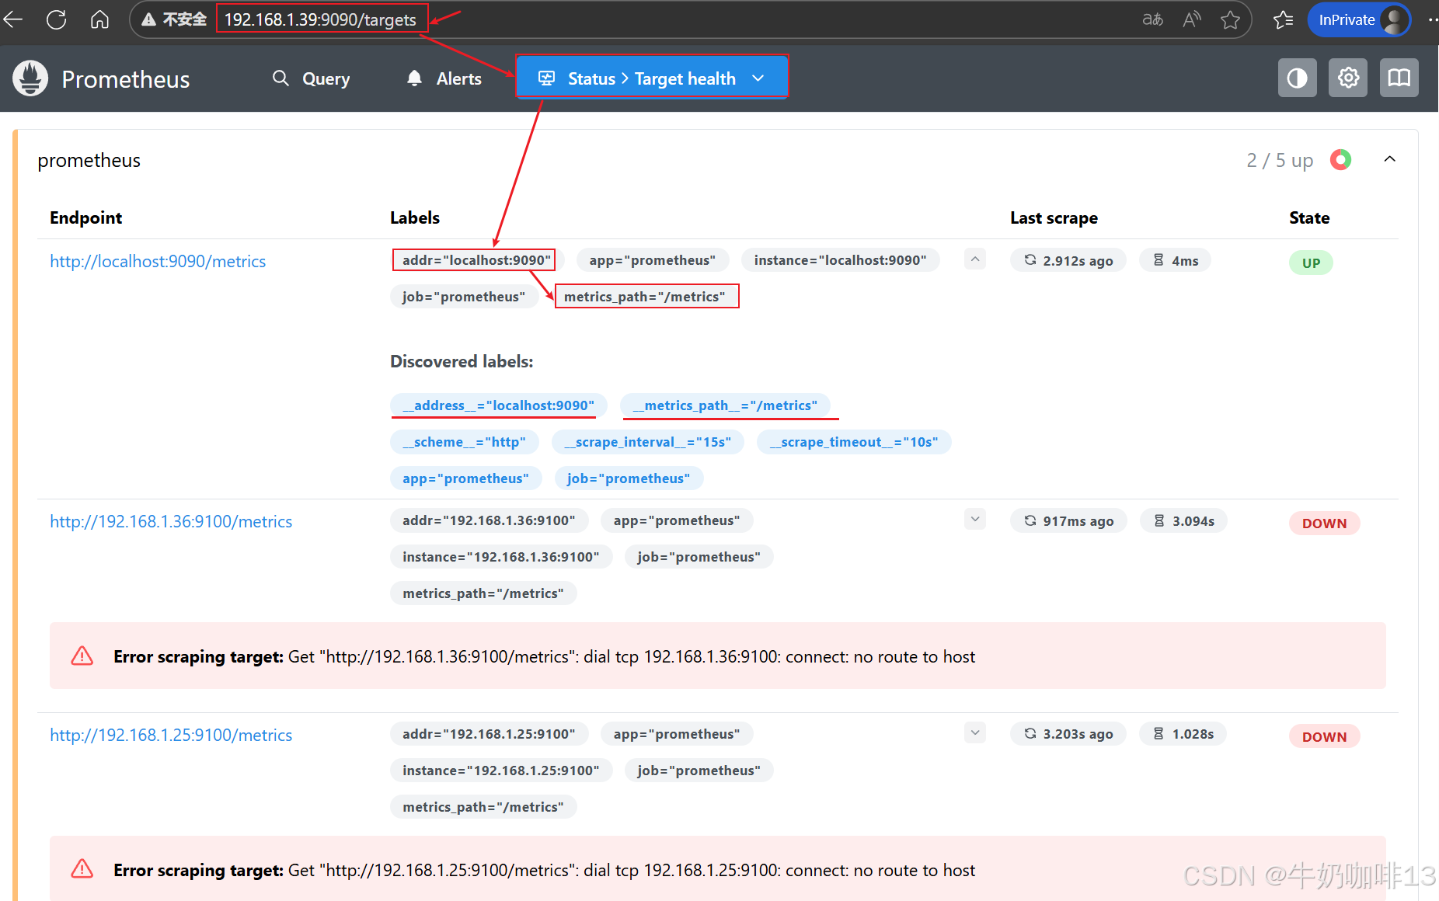Image resolution: width=1439 pixels, height=901 pixels.
Task: Open documentation book icon
Action: 1399,78
